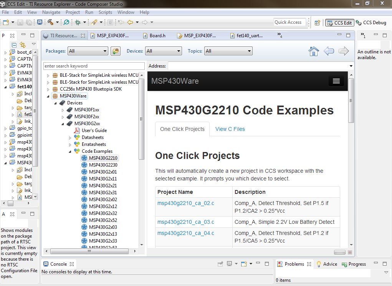This screenshot has width=392, height=286.
Task: Click the Debug bug icon
Action: pos(78,22)
